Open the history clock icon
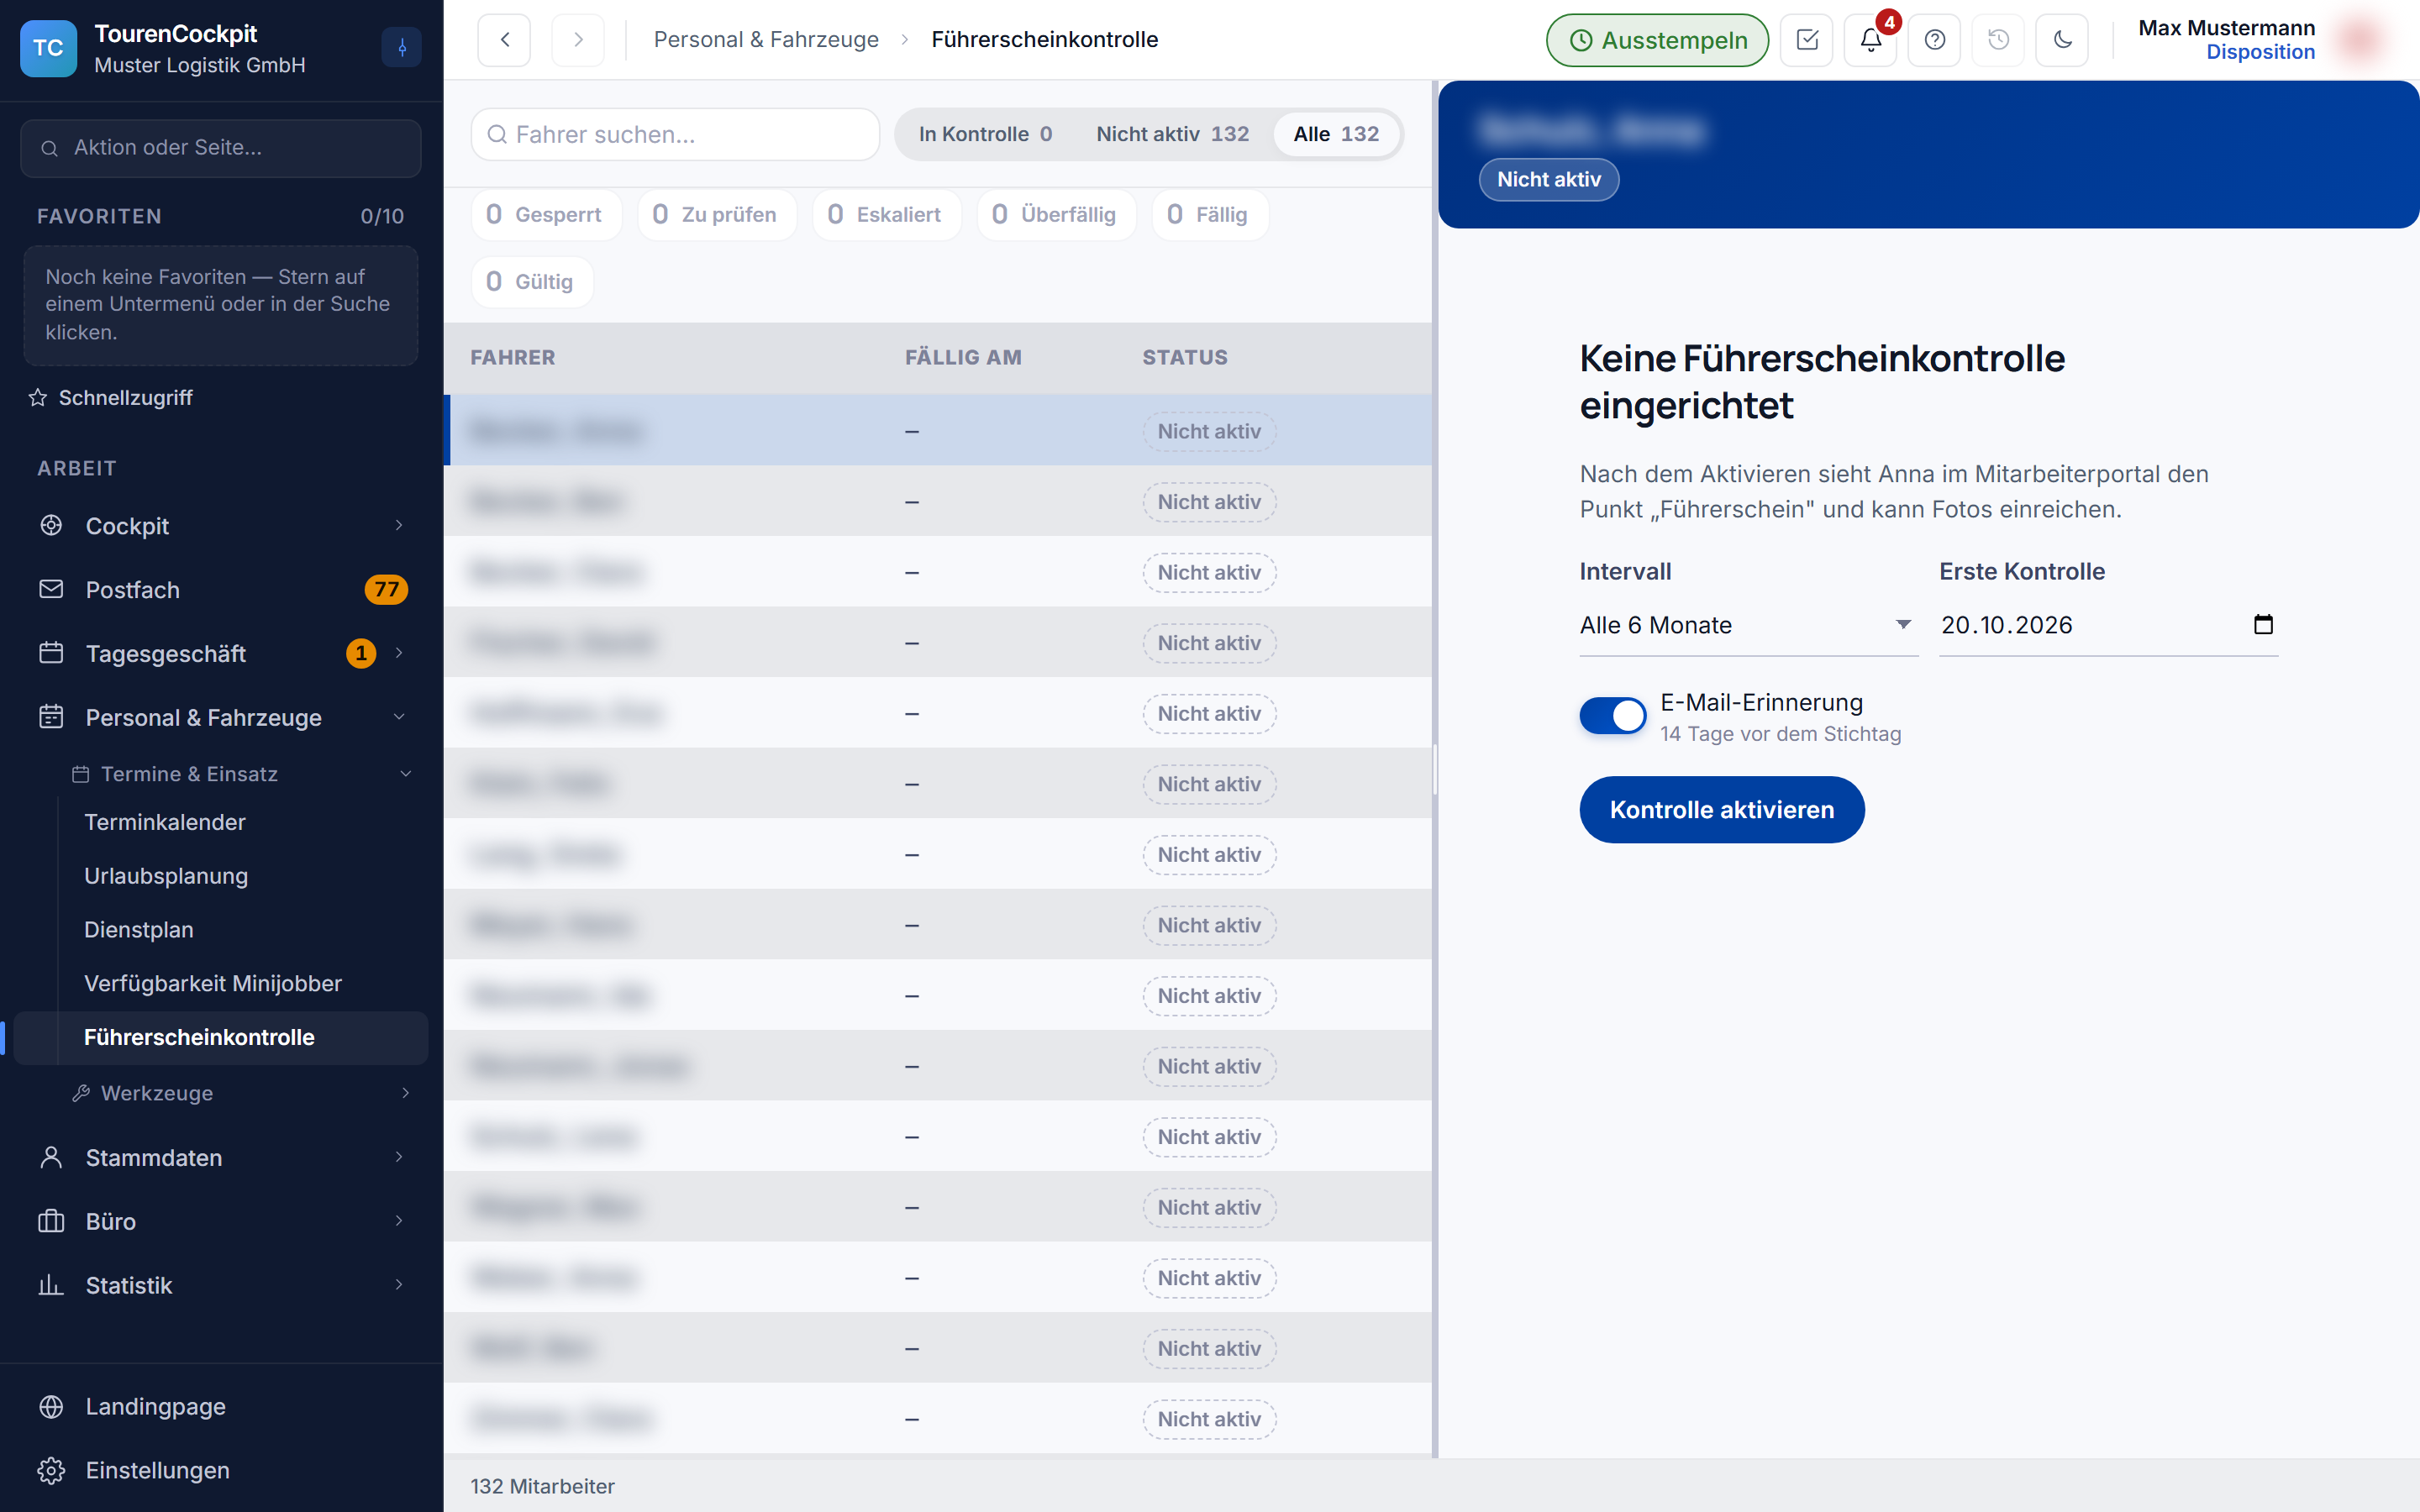 click(x=1998, y=40)
